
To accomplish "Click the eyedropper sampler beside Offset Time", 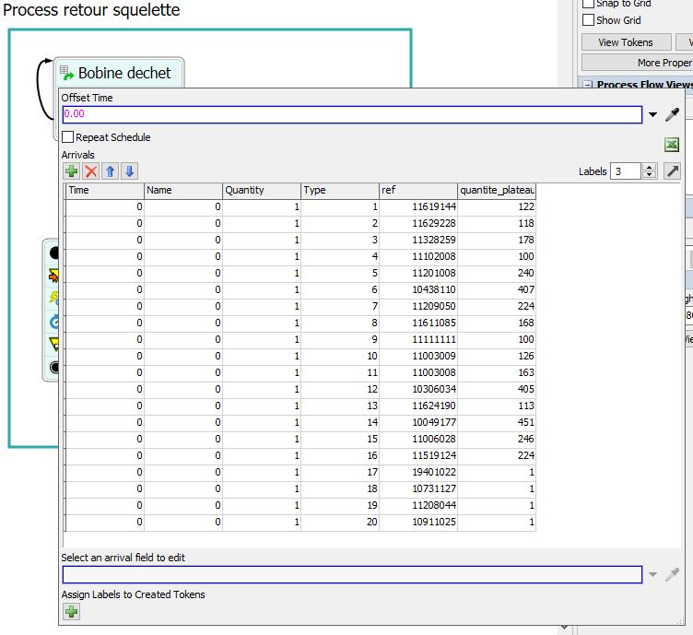I will [673, 114].
